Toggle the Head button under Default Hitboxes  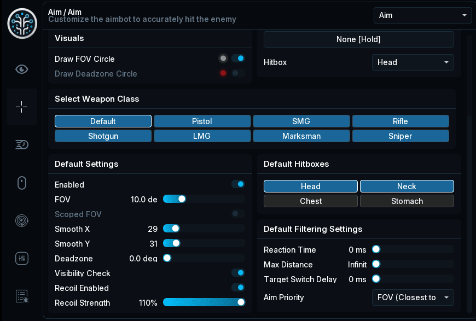coord(311,186)
